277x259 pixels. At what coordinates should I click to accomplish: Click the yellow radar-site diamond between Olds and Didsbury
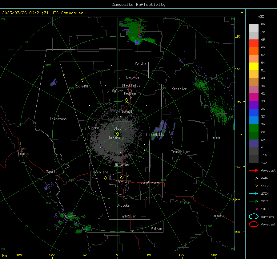tap(117, 134)
